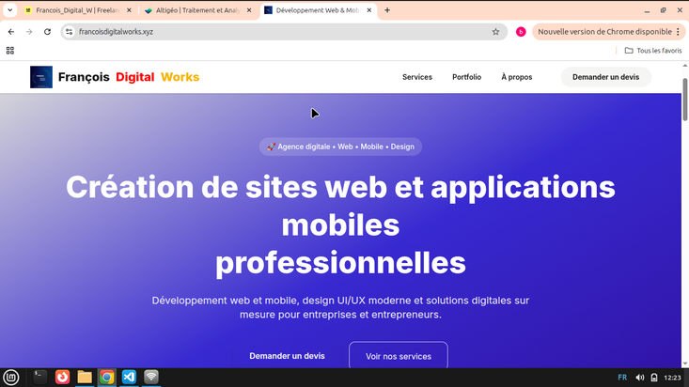Open the volume control in the tray

tap(640, 378)
